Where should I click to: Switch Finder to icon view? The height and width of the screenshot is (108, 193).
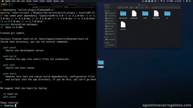click(119, 7)
